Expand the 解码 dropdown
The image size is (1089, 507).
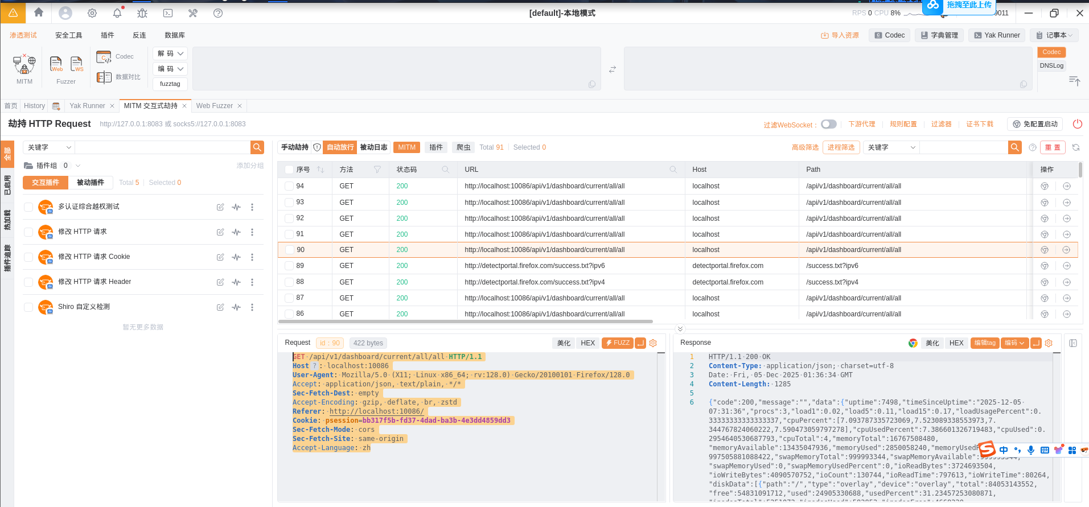(170, 53)
